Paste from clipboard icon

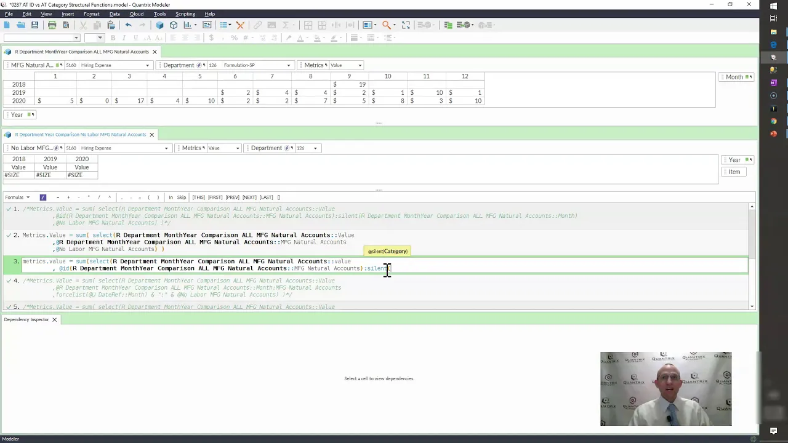(x=111, y=25)
